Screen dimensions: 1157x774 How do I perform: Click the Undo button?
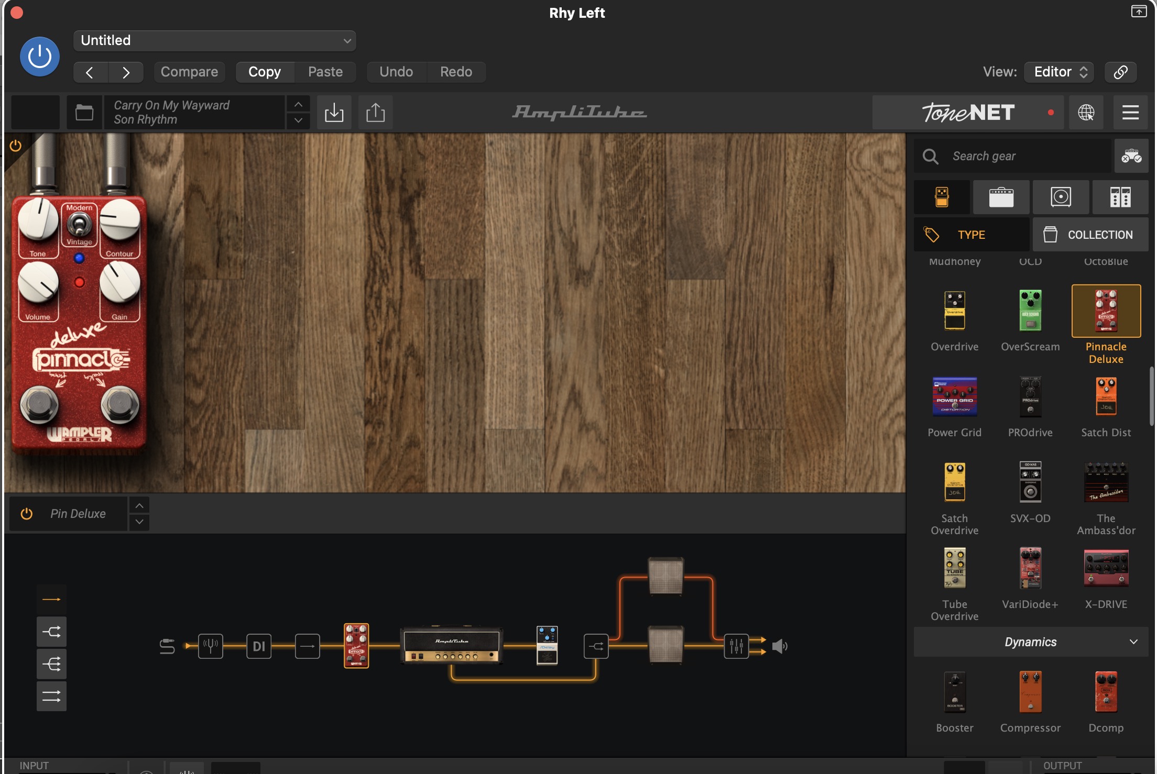(x=396, y=72)
